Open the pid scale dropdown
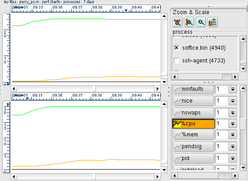This screenshot has width=248, height=181. (x=233, y=158)
